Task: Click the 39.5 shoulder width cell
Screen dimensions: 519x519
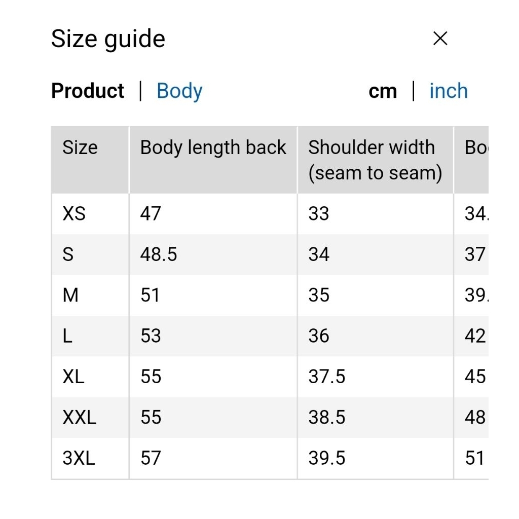Action: (x=327, y=458)
